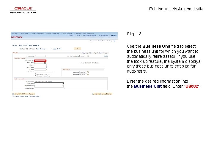Open the Category lookup magnifier
Screen dimensions: 214x160
click(46, 65)
